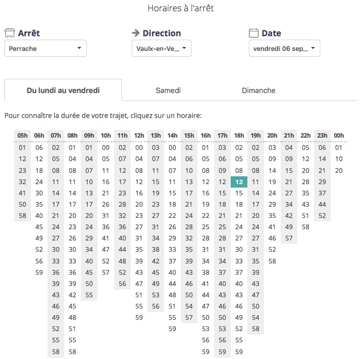Expand the Vaulx-en-Ve direction dropdown
Screen dimensions: 361x359
[162, 48]
